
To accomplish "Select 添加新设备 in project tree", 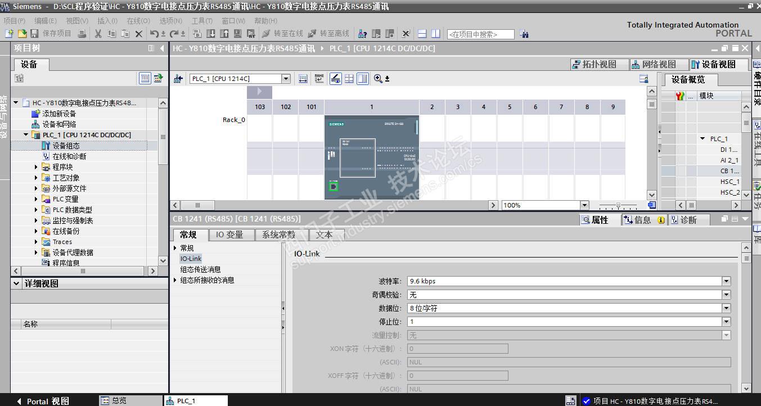I will pyautogui.click(x=58, y=114).
